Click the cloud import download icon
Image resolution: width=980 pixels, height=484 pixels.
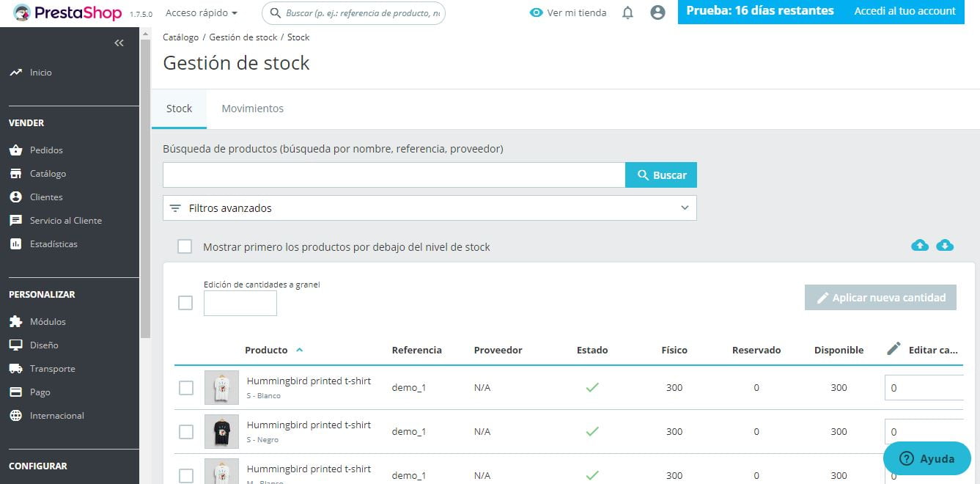pyautogui.click(x=945, y=245)
